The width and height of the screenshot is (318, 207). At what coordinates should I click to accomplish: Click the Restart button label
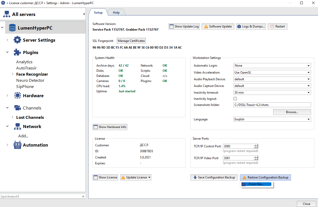pyautogui.click(x=280, y=26)
